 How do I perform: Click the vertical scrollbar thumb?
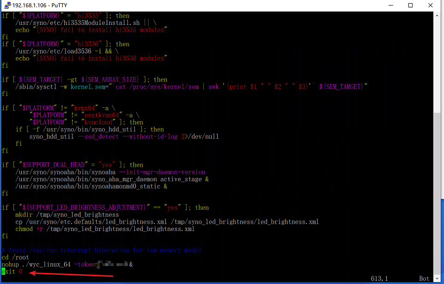437,193
